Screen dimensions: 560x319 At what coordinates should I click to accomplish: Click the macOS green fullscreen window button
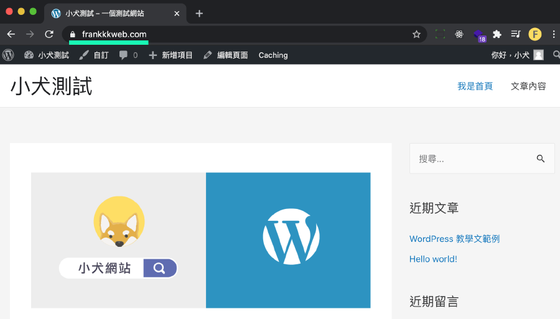pos(33,11)
